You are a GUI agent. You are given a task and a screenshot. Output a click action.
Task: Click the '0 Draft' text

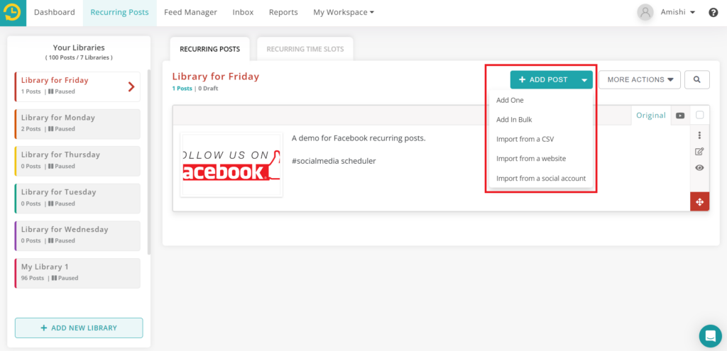click(x=208, y=88)
